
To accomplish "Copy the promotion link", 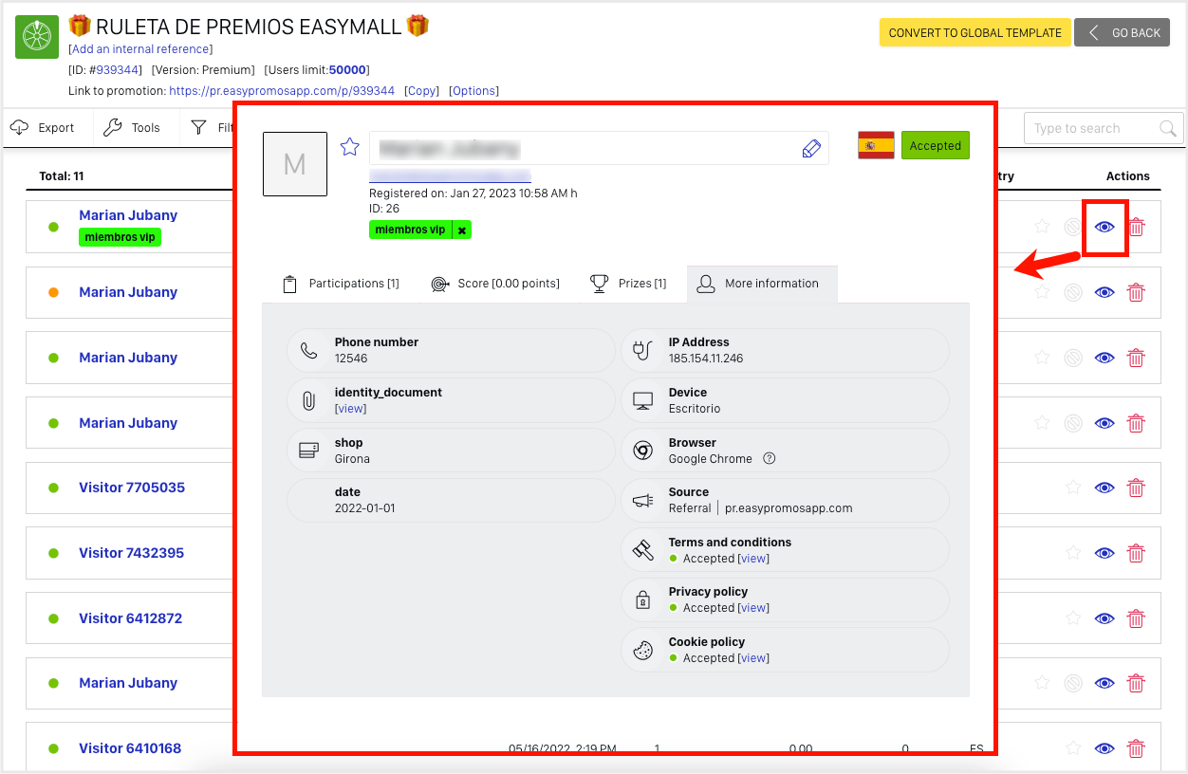I will [421, 91].
